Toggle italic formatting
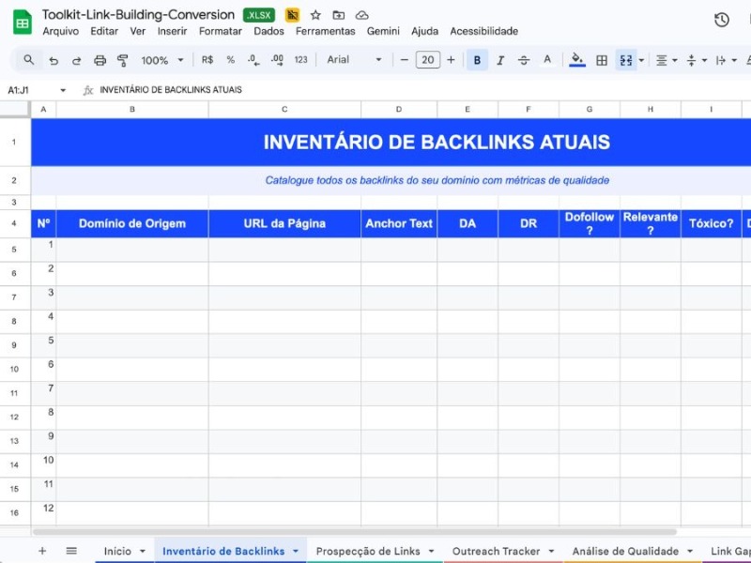The image size is (751, 563). [x=499, y=60]
